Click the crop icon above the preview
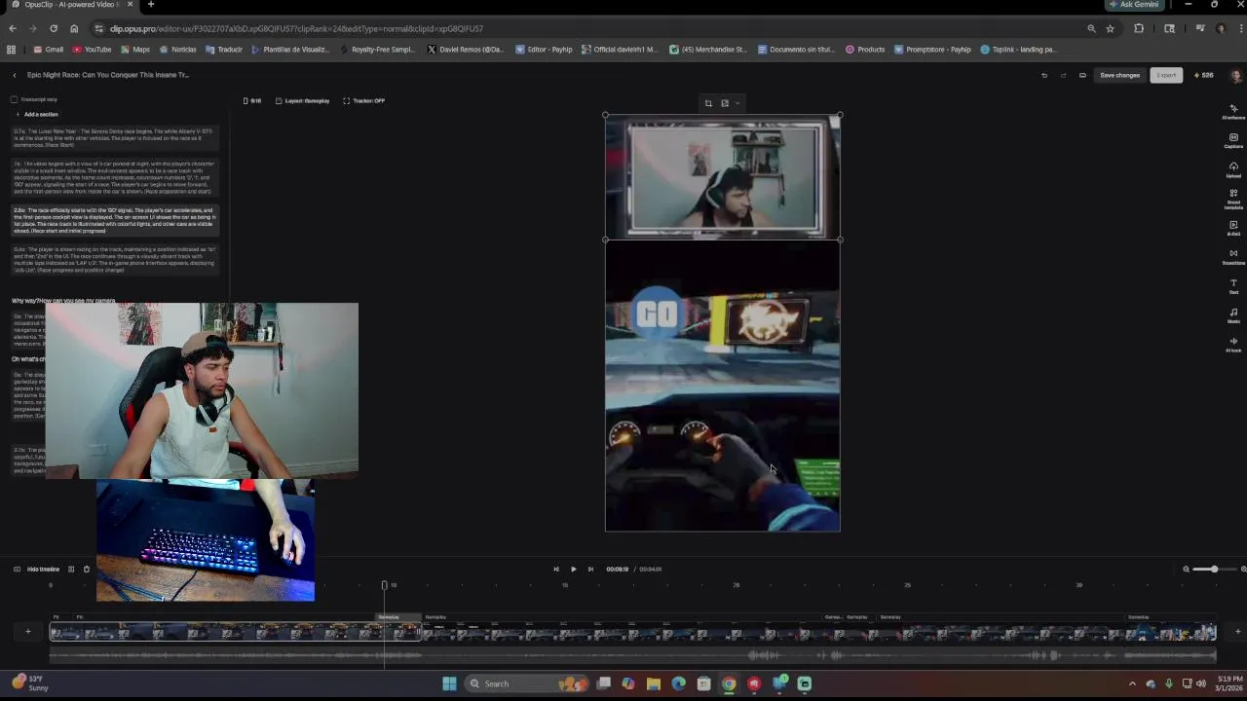The image size is (1247, 701). 708,103
